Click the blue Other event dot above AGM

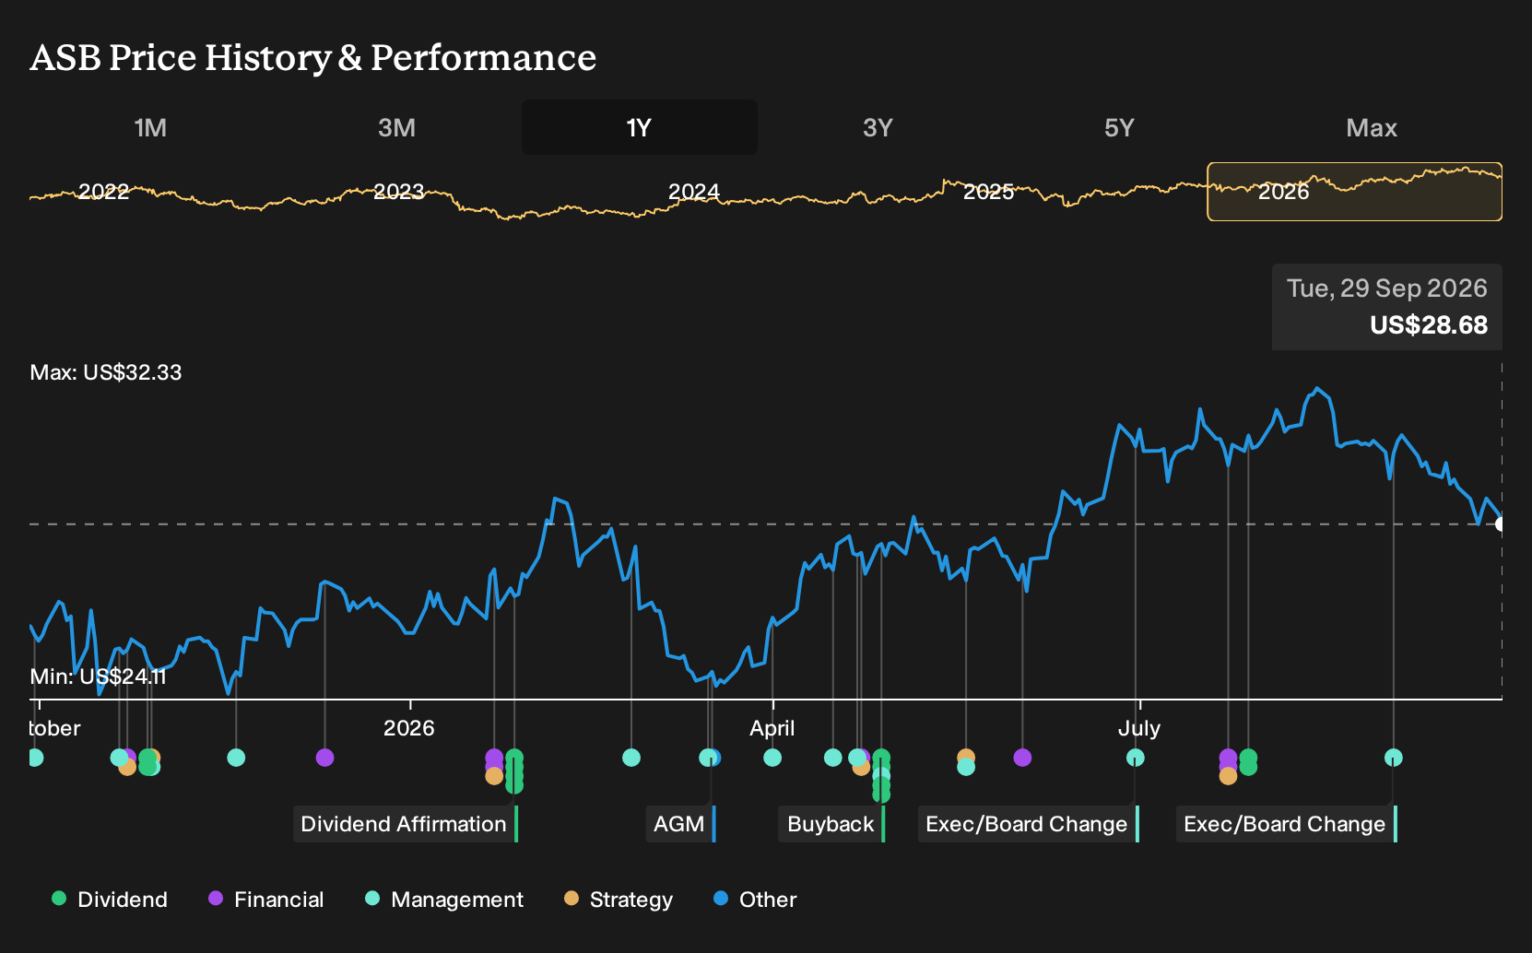click(x=714, y=758)
